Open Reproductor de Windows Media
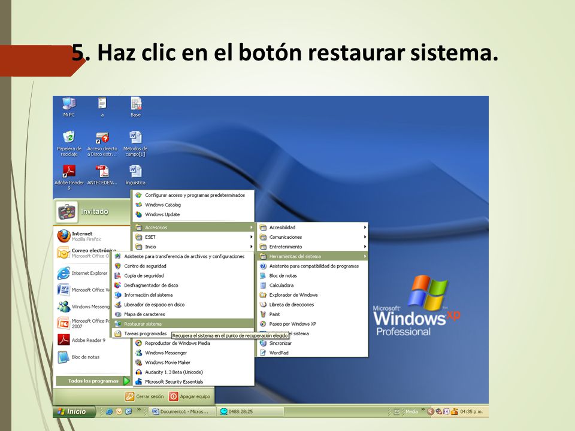The image size is (575, 431). coord(193,344)
